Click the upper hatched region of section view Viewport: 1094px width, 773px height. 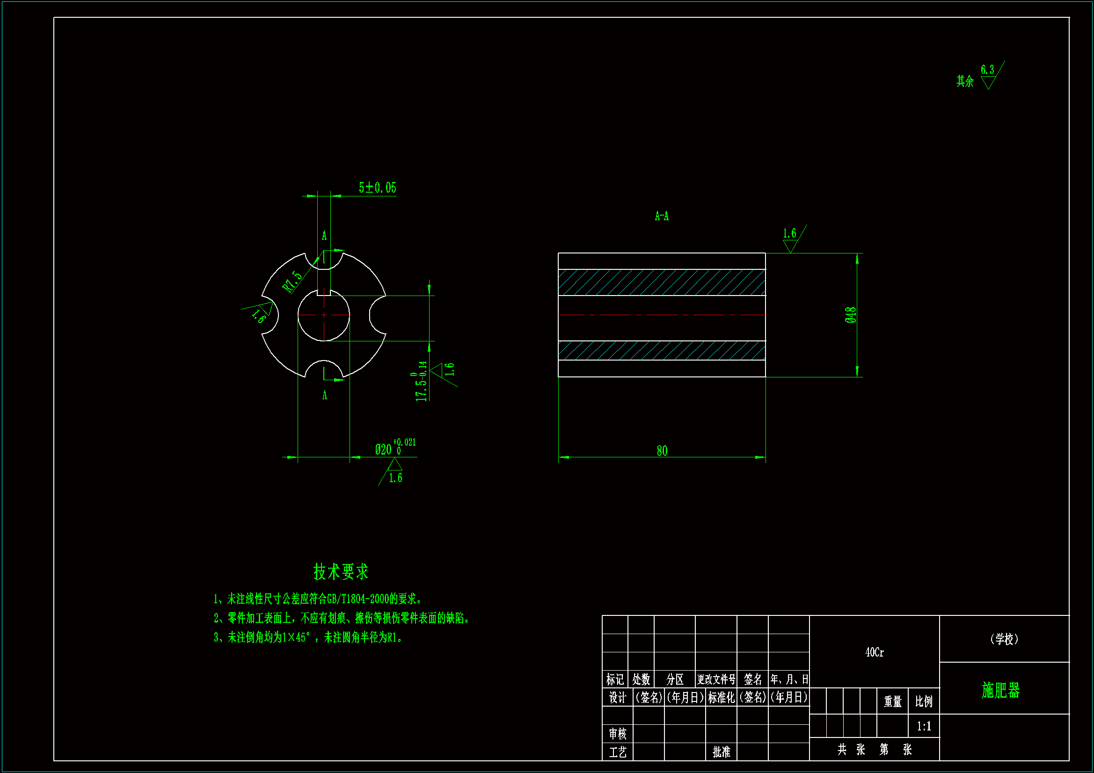pos(661,282)
